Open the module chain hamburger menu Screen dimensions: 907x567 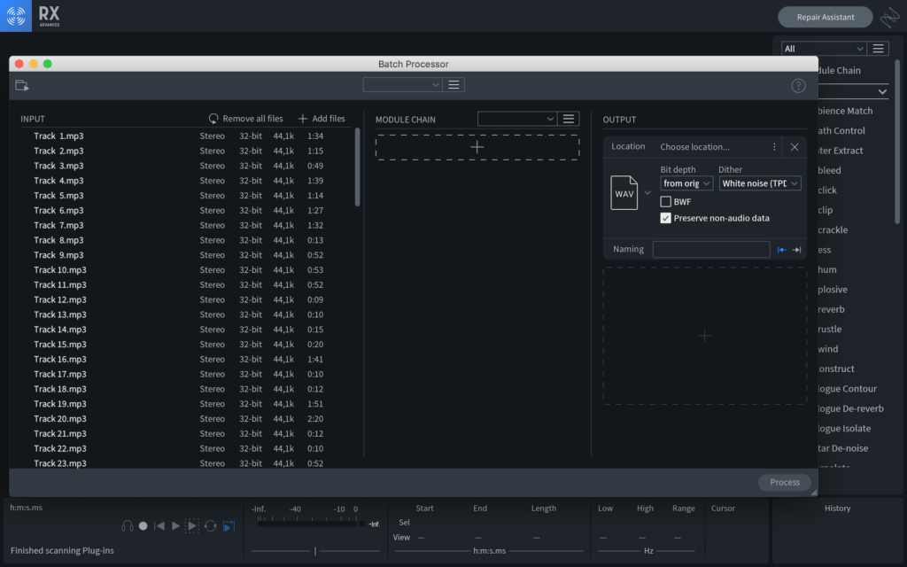pyautogui.click(x=569, y=119)
